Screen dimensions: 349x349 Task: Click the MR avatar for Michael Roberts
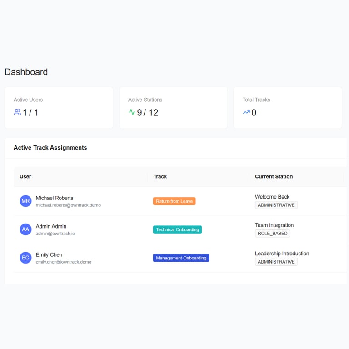coord(25,201)
